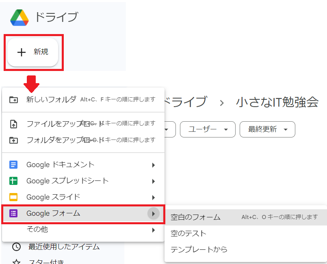Screen dimensions: 327x264
Task: Select 空白のフォーム from the submenu
Action: (x=196, y=217)
